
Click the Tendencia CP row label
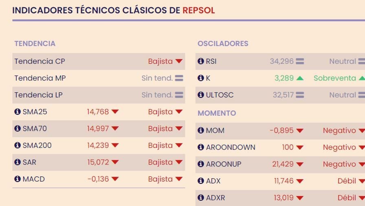coord(40,61)
